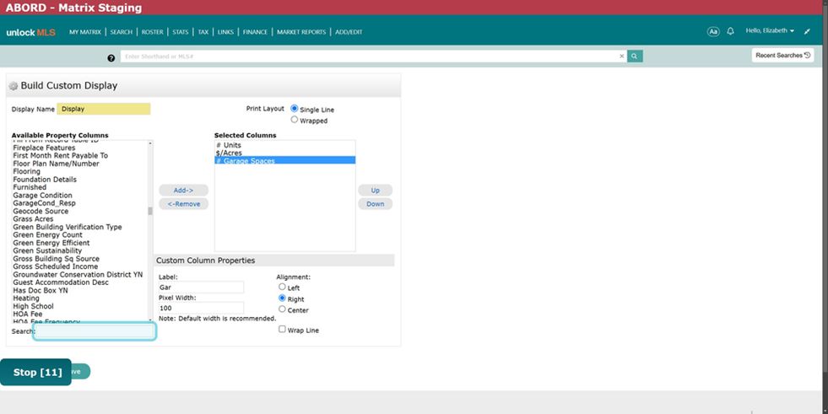Click the <-Remove button

click(x=184, y=204)
